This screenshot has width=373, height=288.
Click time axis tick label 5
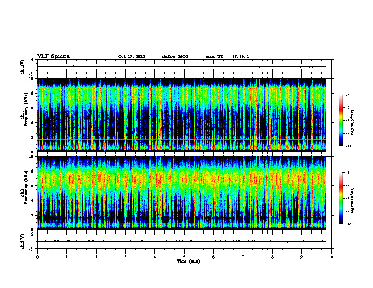click(184, 257)
